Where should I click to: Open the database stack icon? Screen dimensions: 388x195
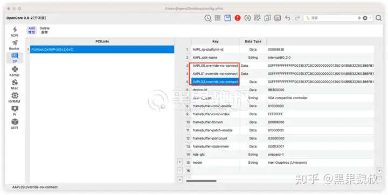coord(278,18)
